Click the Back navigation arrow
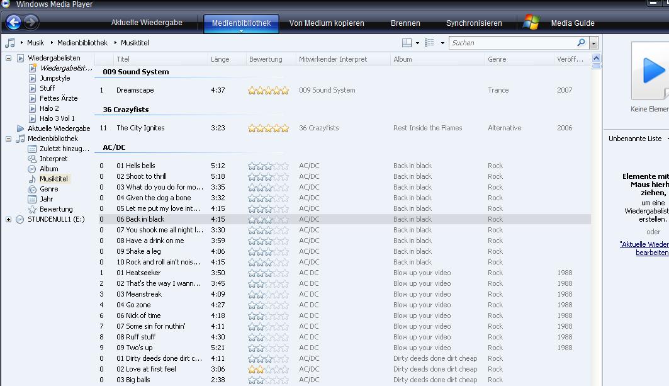 13,22
